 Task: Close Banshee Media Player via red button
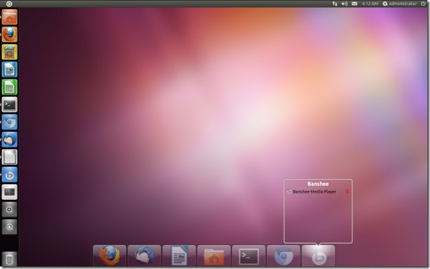tap(347, 191)
